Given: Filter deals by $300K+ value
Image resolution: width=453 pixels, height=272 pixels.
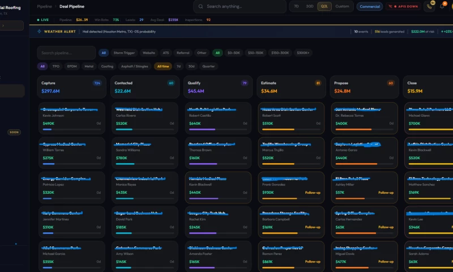Looking at the screenshot, I should tap(303, 53).
